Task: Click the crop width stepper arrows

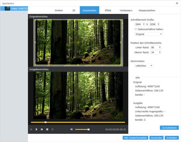Action: (144, 24)
